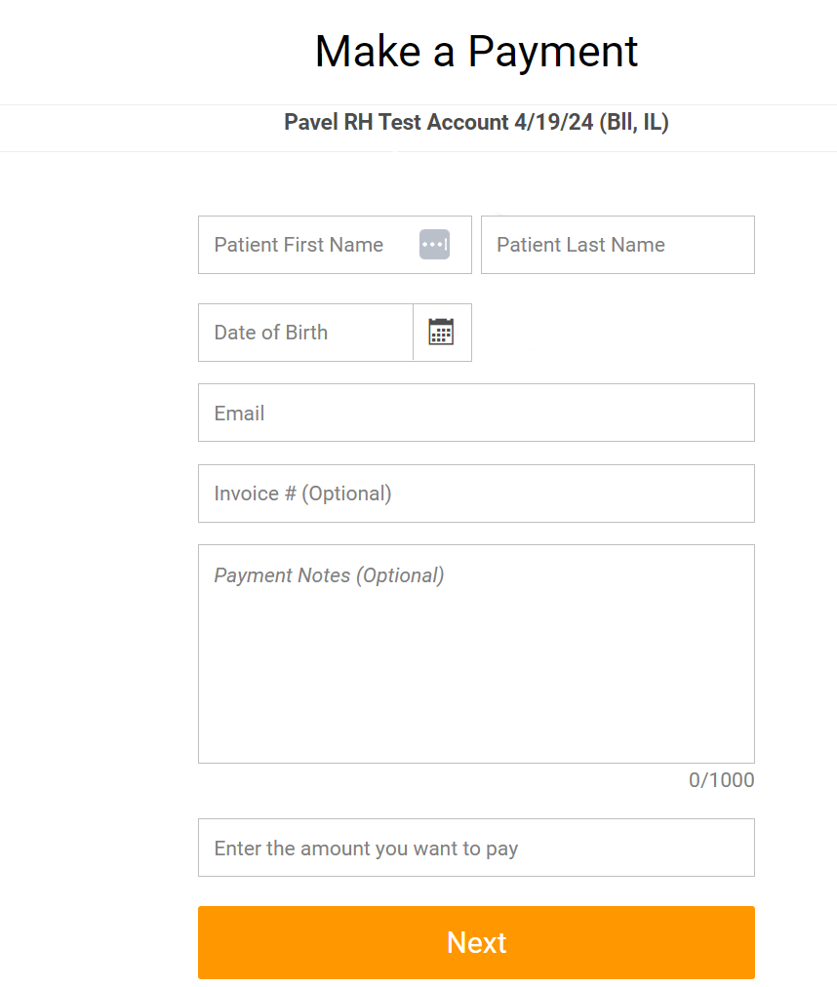
Task: Click the Date of Birth placeholder text
Action: tap(271, 333)
